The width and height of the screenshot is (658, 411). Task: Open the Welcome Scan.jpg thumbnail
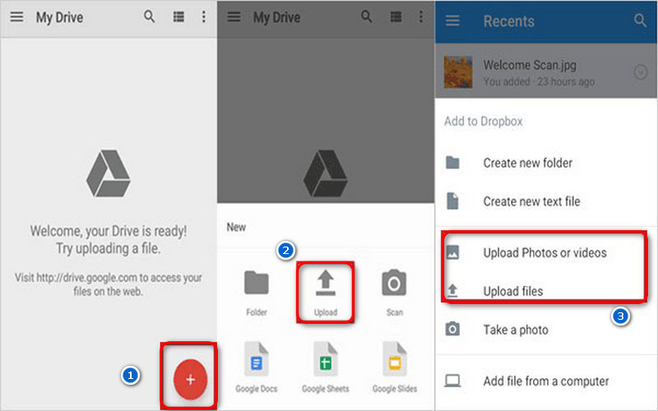click(458, 72)
